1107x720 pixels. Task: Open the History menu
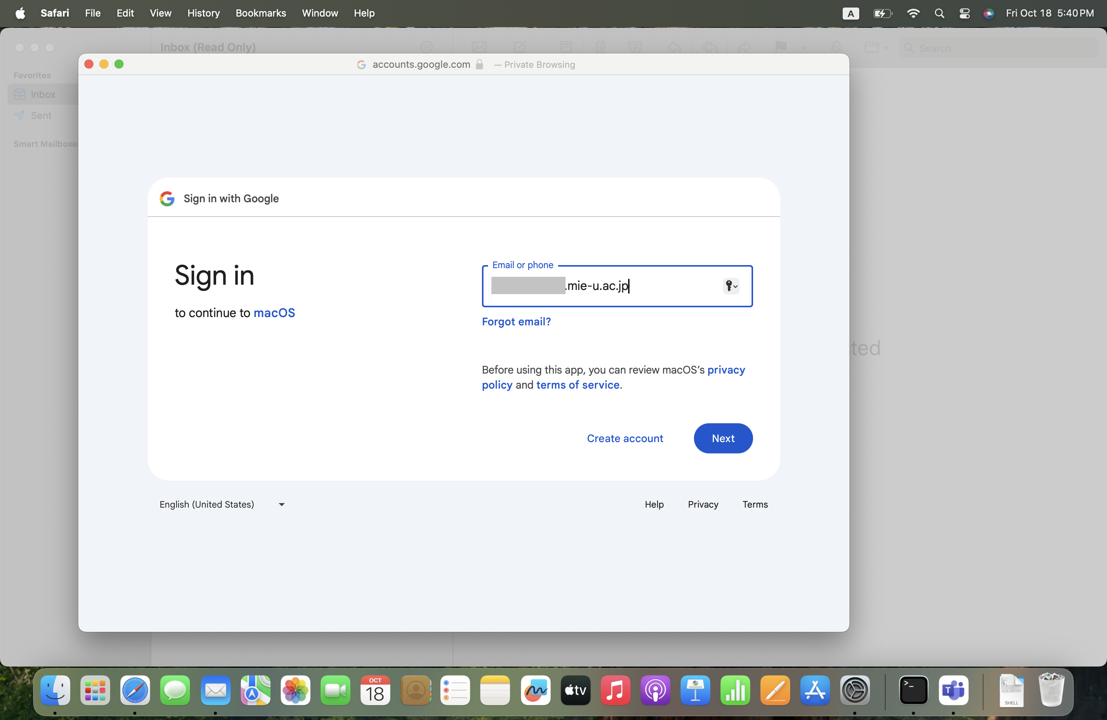coord(203,13)
